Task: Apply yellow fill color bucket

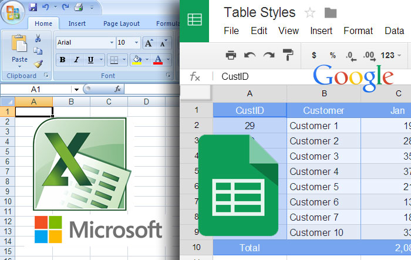Action: tap(137, 60)
